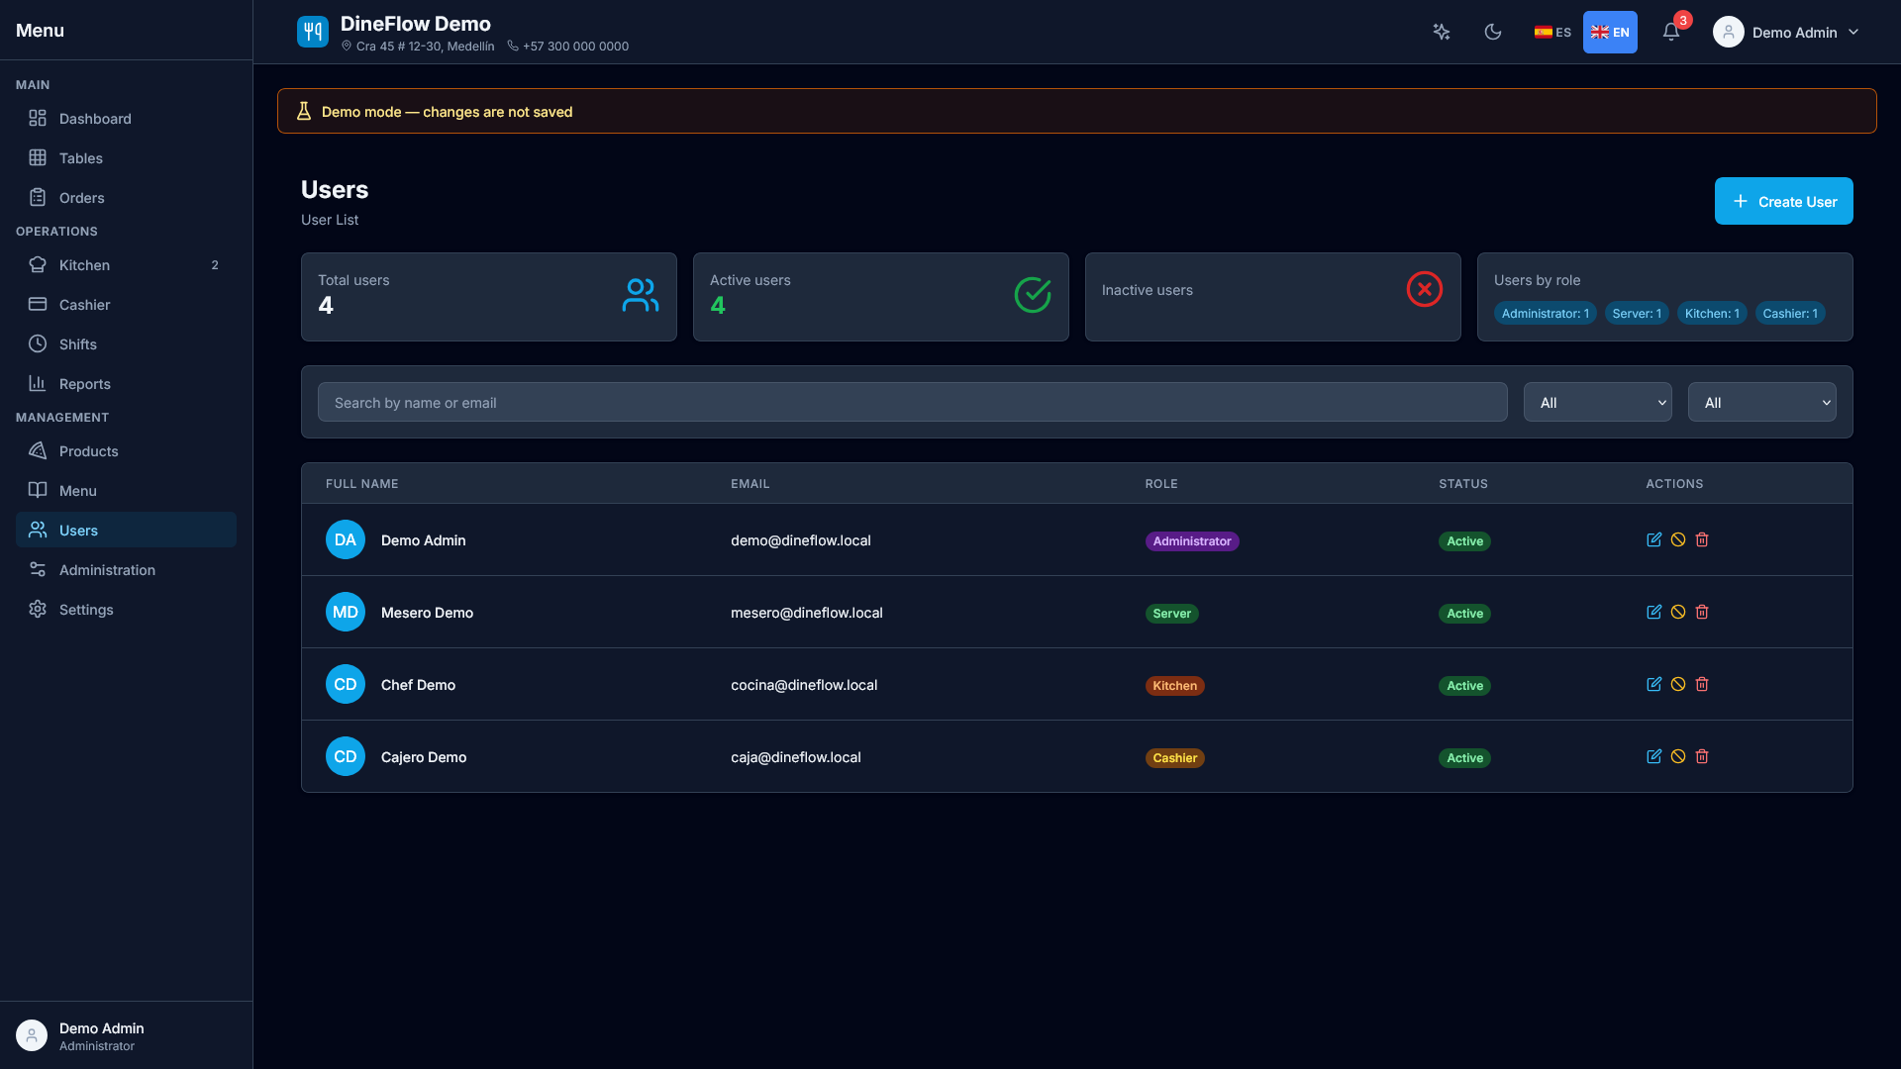Open Products in the sidebar
The width and height of the screenshot is (1901, 1069).
point(126,450)
